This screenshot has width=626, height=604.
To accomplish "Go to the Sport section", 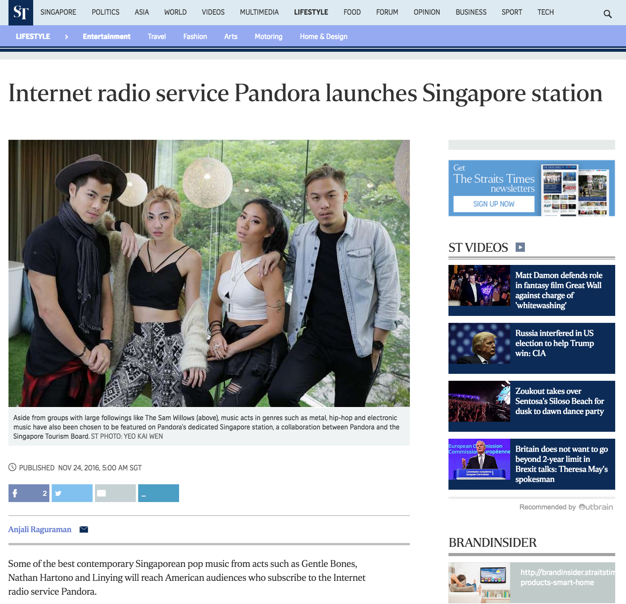I will [512, 12].
